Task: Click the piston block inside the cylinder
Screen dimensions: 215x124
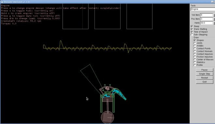Action: coord(107,100)
